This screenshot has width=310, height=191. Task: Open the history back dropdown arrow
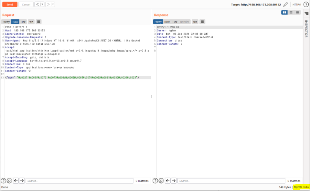tap(42, 4)
